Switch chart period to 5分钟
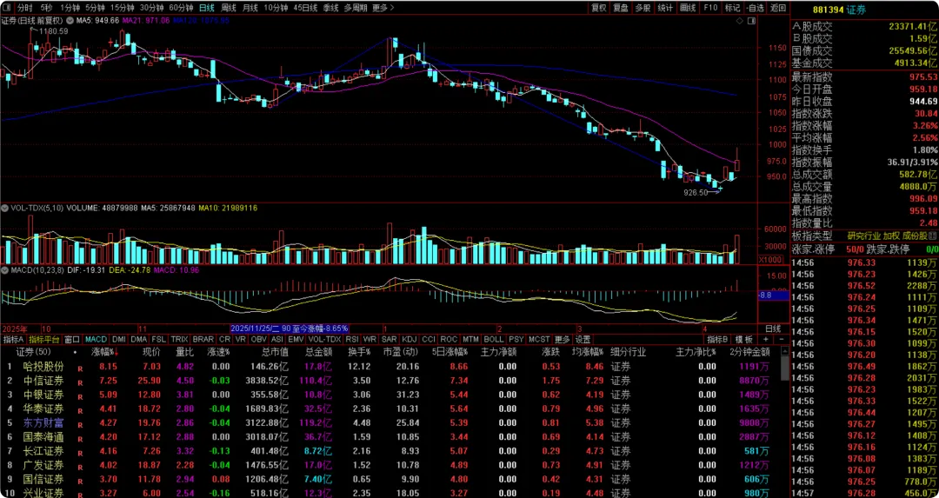Viewport: 939px width, 498px height. click(95, 8)
